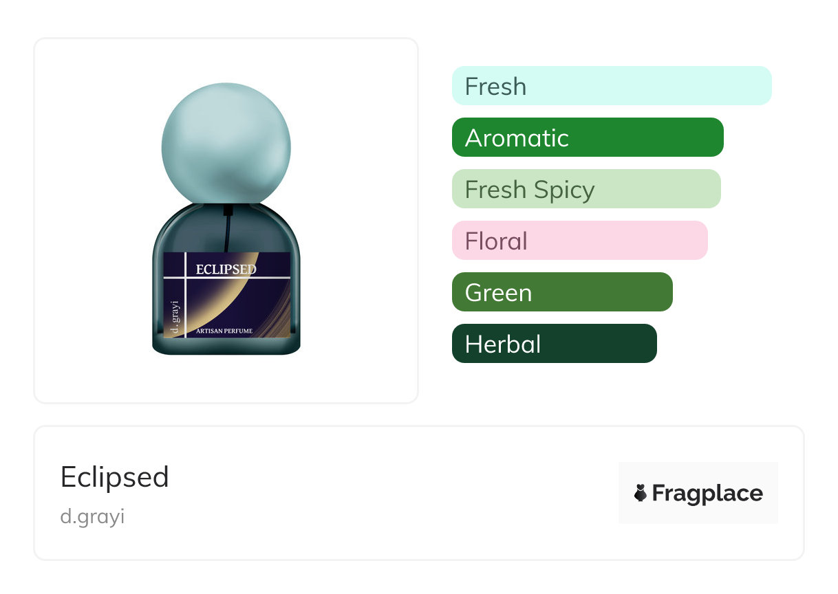Click the vertical d.grayi text on the bottle
838x594 pixels.
[175, 316]
